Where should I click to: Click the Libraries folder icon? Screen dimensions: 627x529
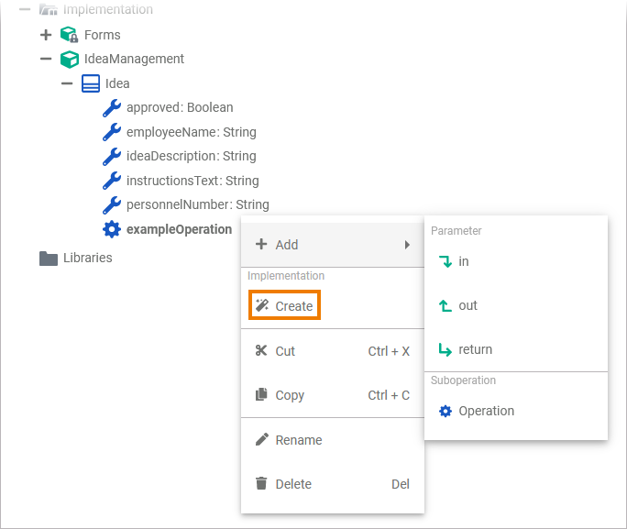tap(49, 258)
